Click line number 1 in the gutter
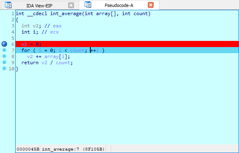 tap(13, 13)
